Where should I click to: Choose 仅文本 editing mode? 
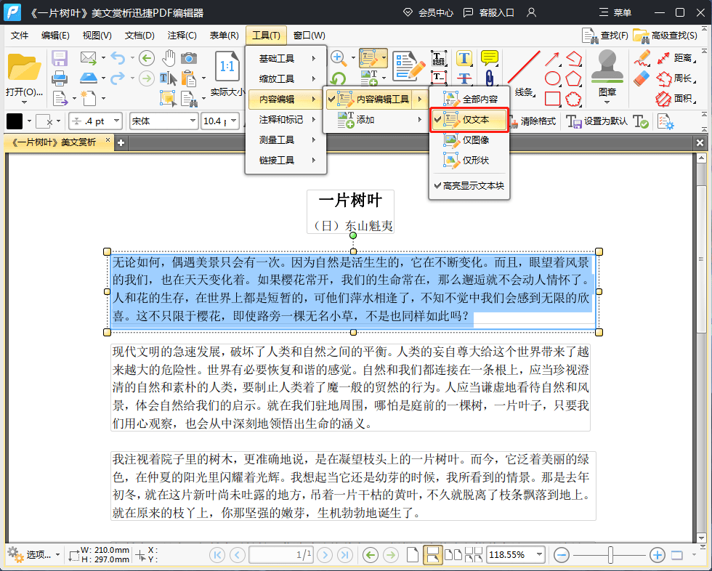[x=469, y=120]
